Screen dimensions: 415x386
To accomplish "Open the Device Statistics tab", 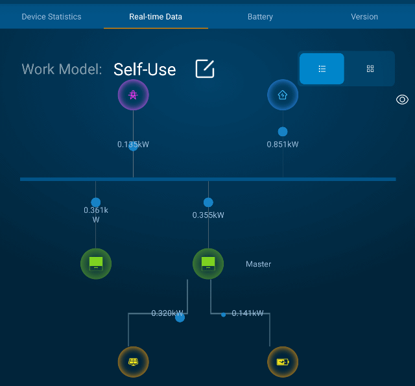I will [51, 17].
